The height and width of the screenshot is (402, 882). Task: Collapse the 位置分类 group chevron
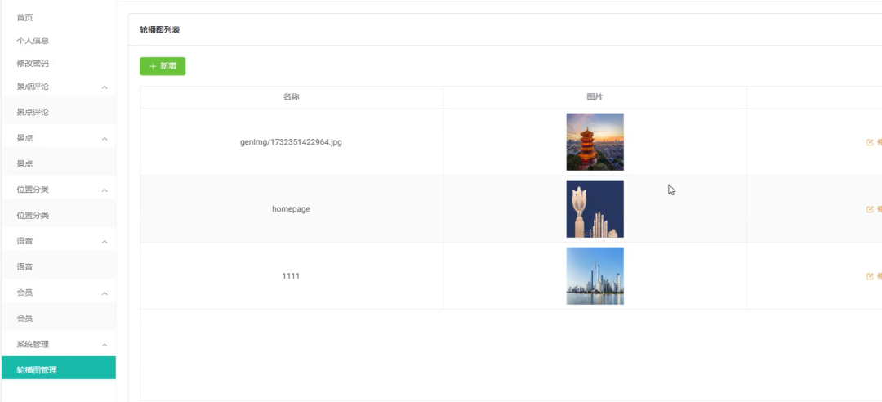(105, 190)
